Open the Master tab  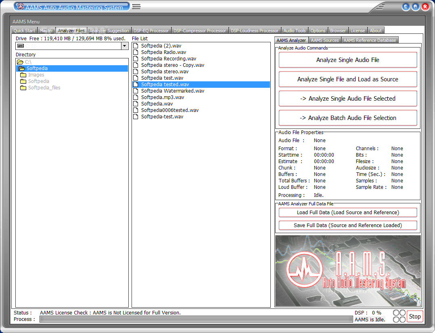click(x=46, y=31)
